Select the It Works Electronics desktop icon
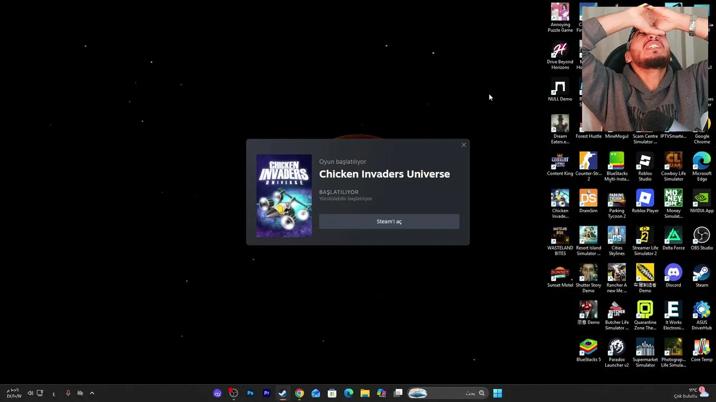The width and height of the screenshot is (716, 402). [673, 315]
